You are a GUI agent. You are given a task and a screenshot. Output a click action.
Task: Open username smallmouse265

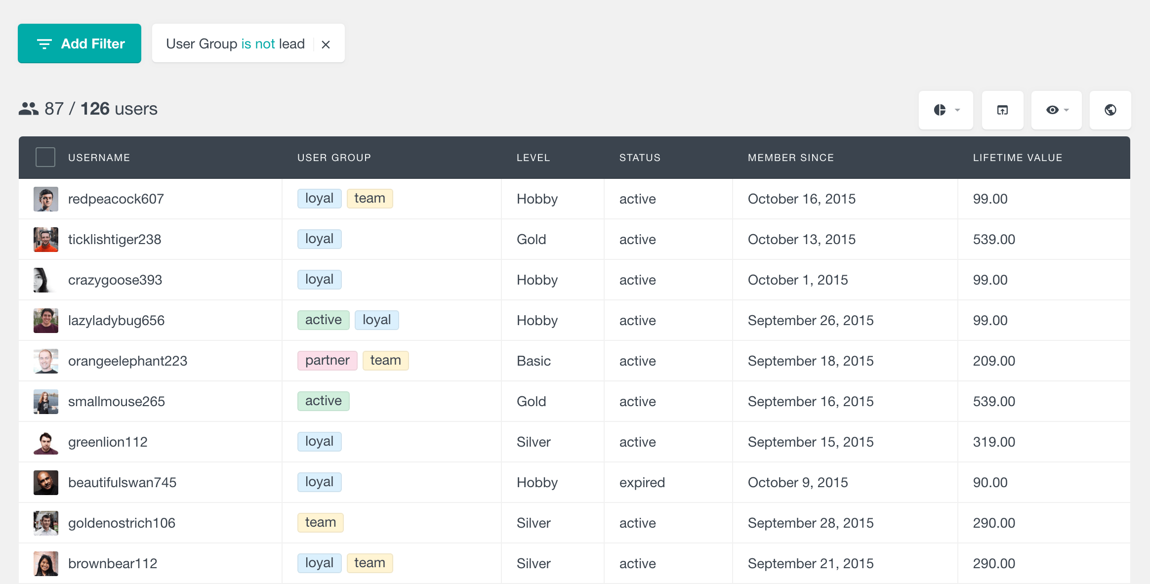pos(117,402)
